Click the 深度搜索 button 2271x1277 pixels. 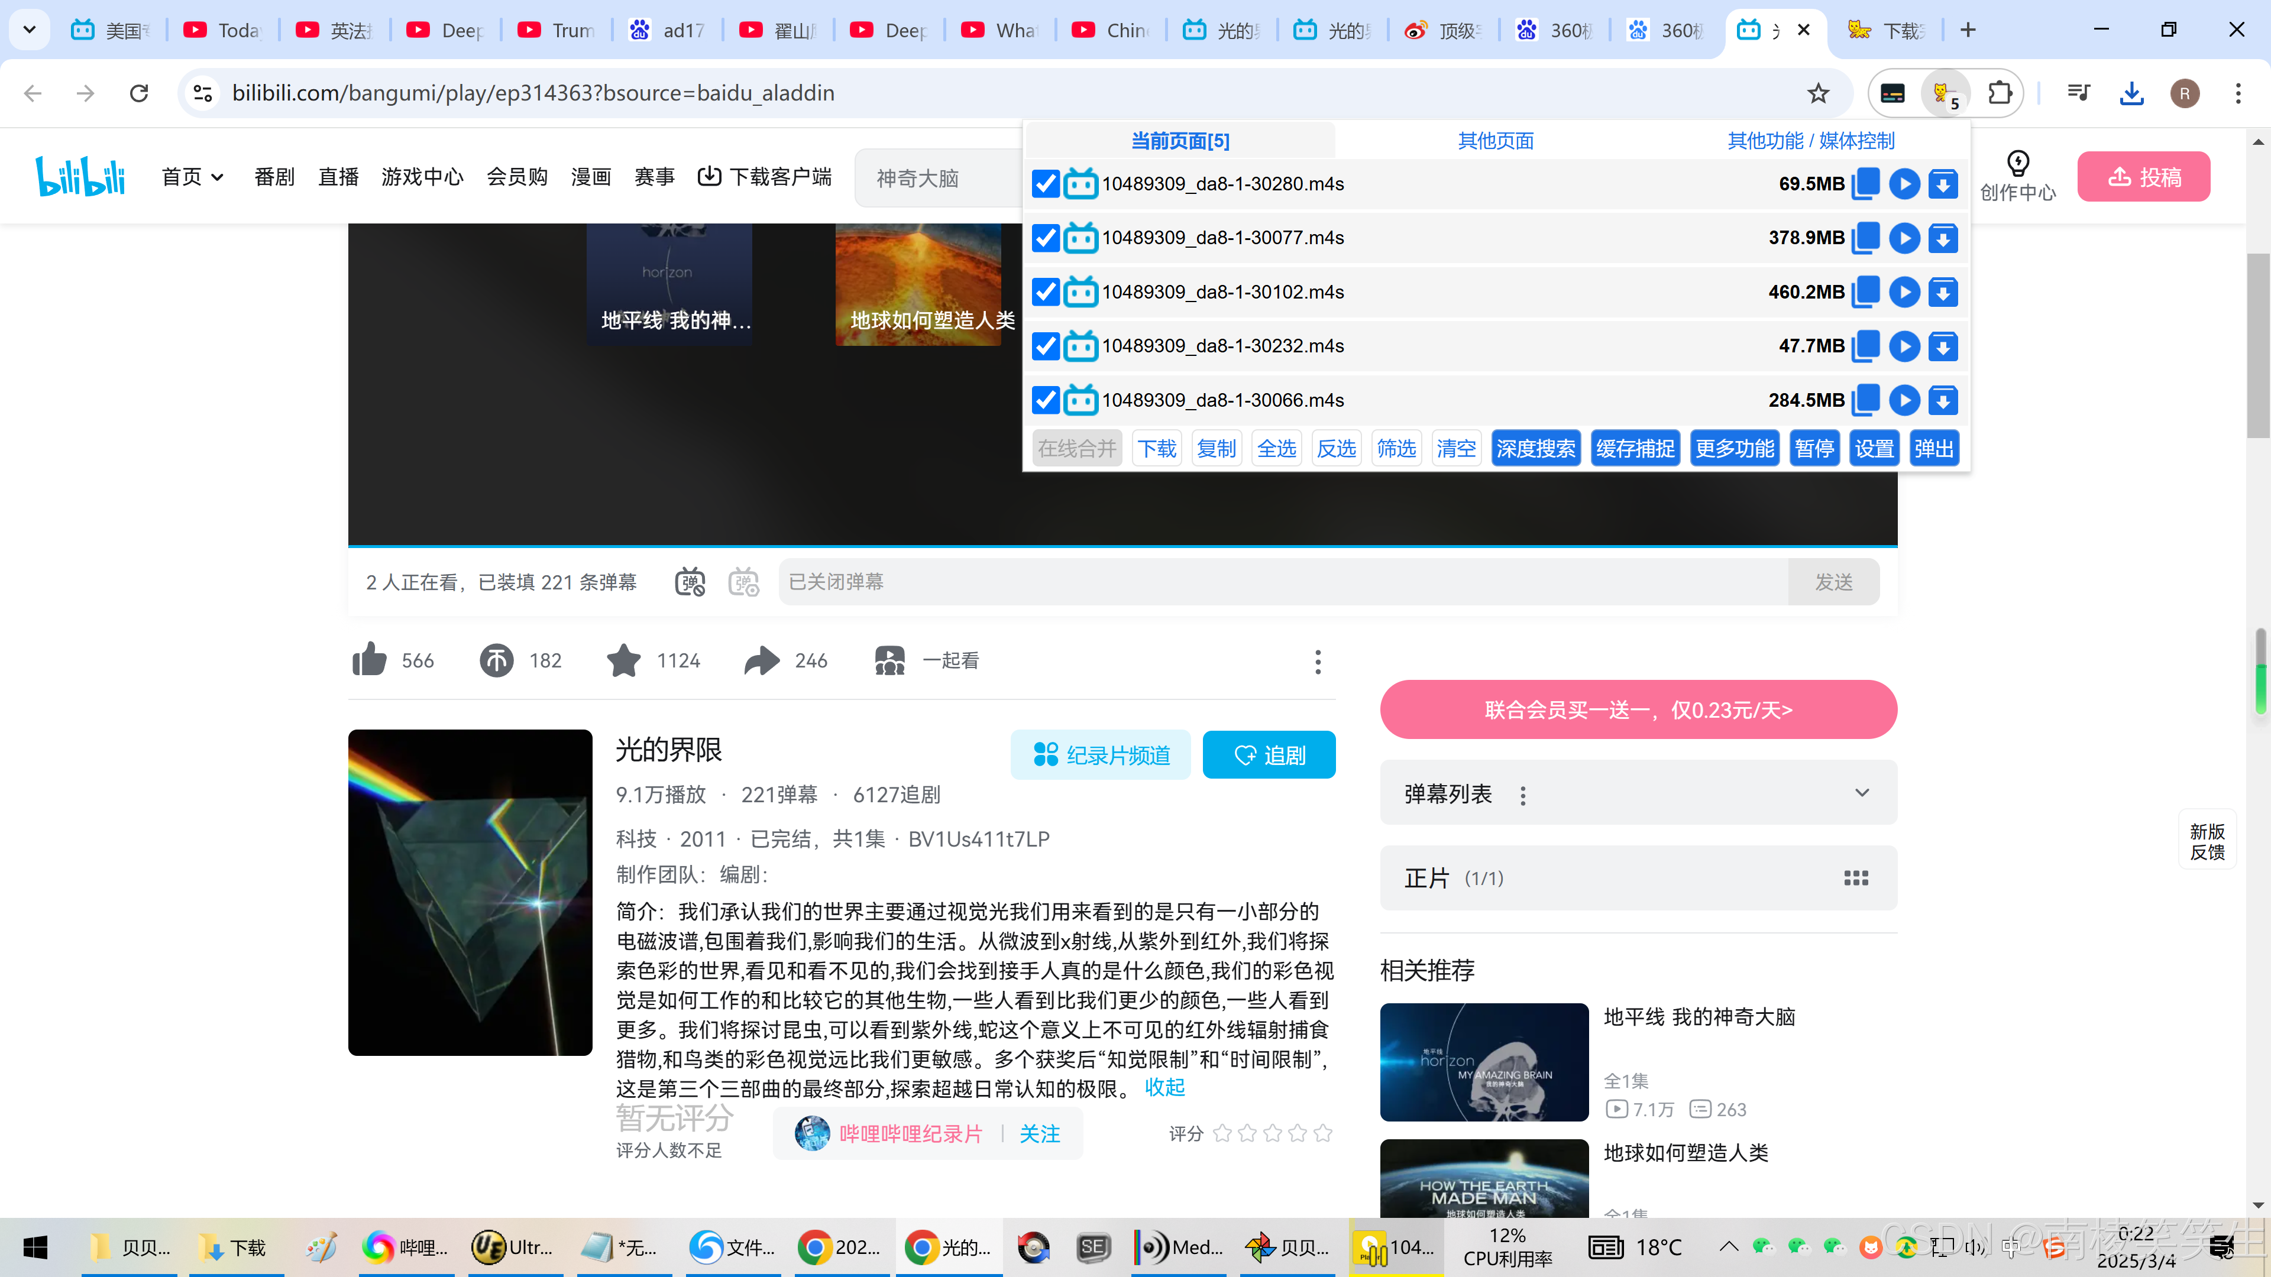[1535, 449]
